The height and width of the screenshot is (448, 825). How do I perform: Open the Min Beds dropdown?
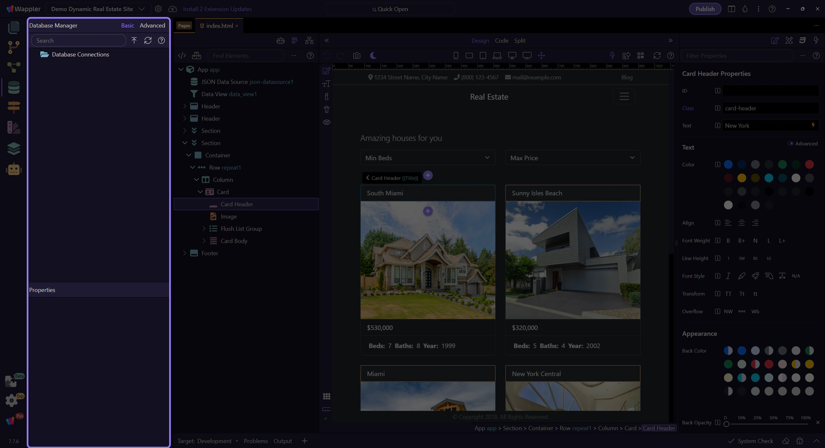pyautogui.click(x=427, y=158)
